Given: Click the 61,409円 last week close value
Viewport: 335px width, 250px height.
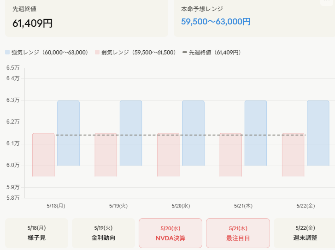Looking at the screenshot, I should pyautogui.click(x=32, y=23).
